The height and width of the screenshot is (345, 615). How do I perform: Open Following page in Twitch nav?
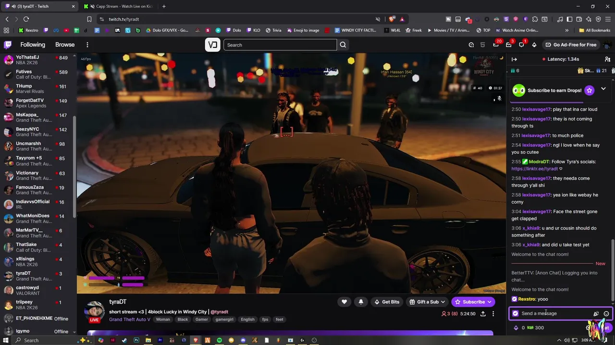point(33,45)
